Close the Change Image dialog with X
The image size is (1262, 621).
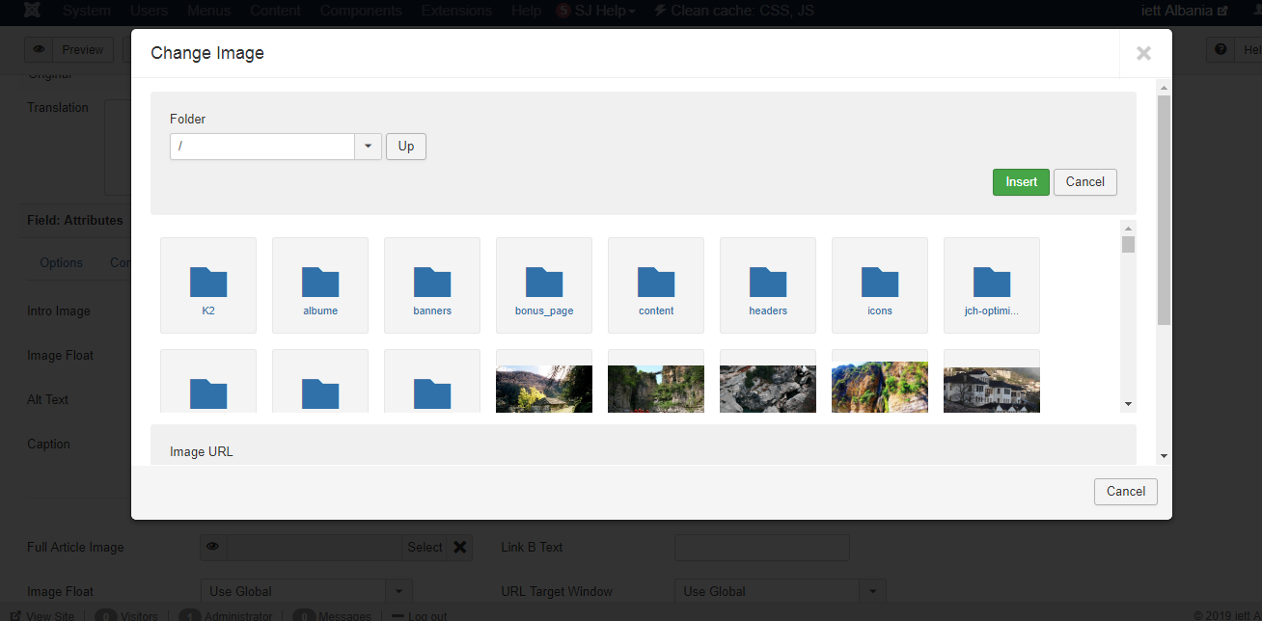pos(1144,54)
